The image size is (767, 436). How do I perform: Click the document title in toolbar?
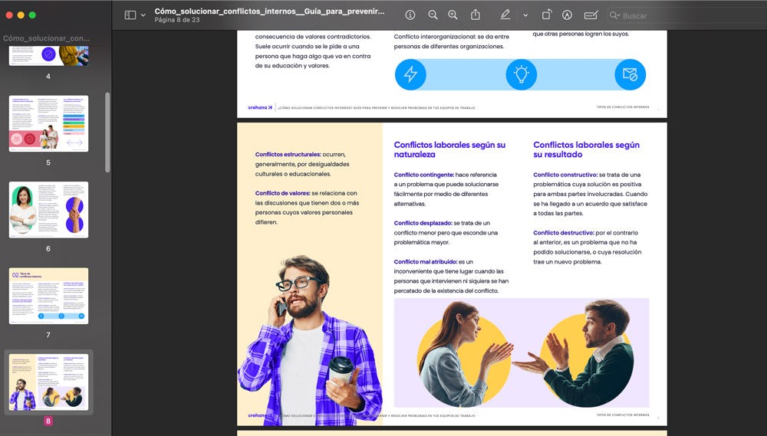(x=268, y=11)
